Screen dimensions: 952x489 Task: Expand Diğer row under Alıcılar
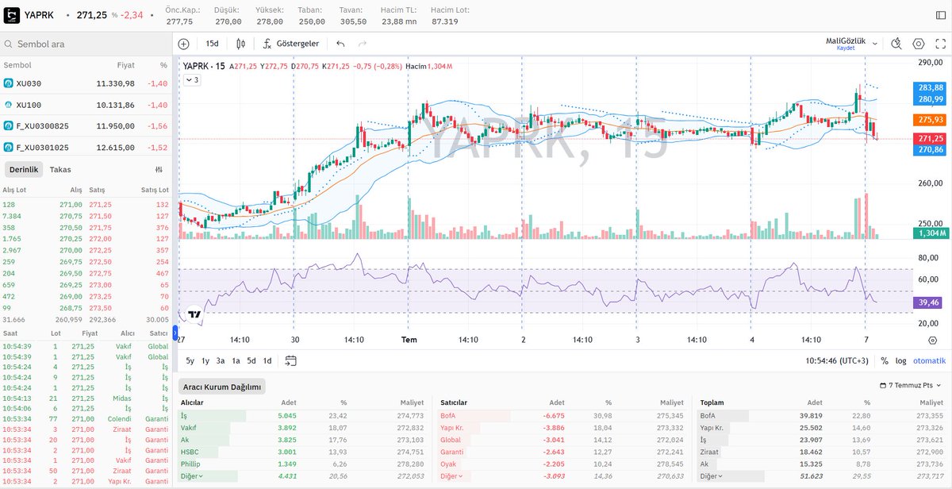pyautogui.click(x=193, y=476)
